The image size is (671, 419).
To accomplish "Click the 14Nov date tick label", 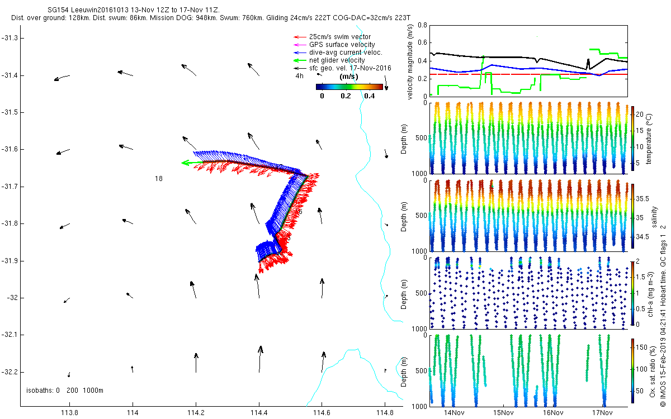I will 454,413.
